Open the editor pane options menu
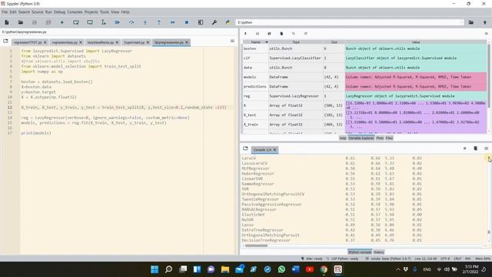 point(232,41)
